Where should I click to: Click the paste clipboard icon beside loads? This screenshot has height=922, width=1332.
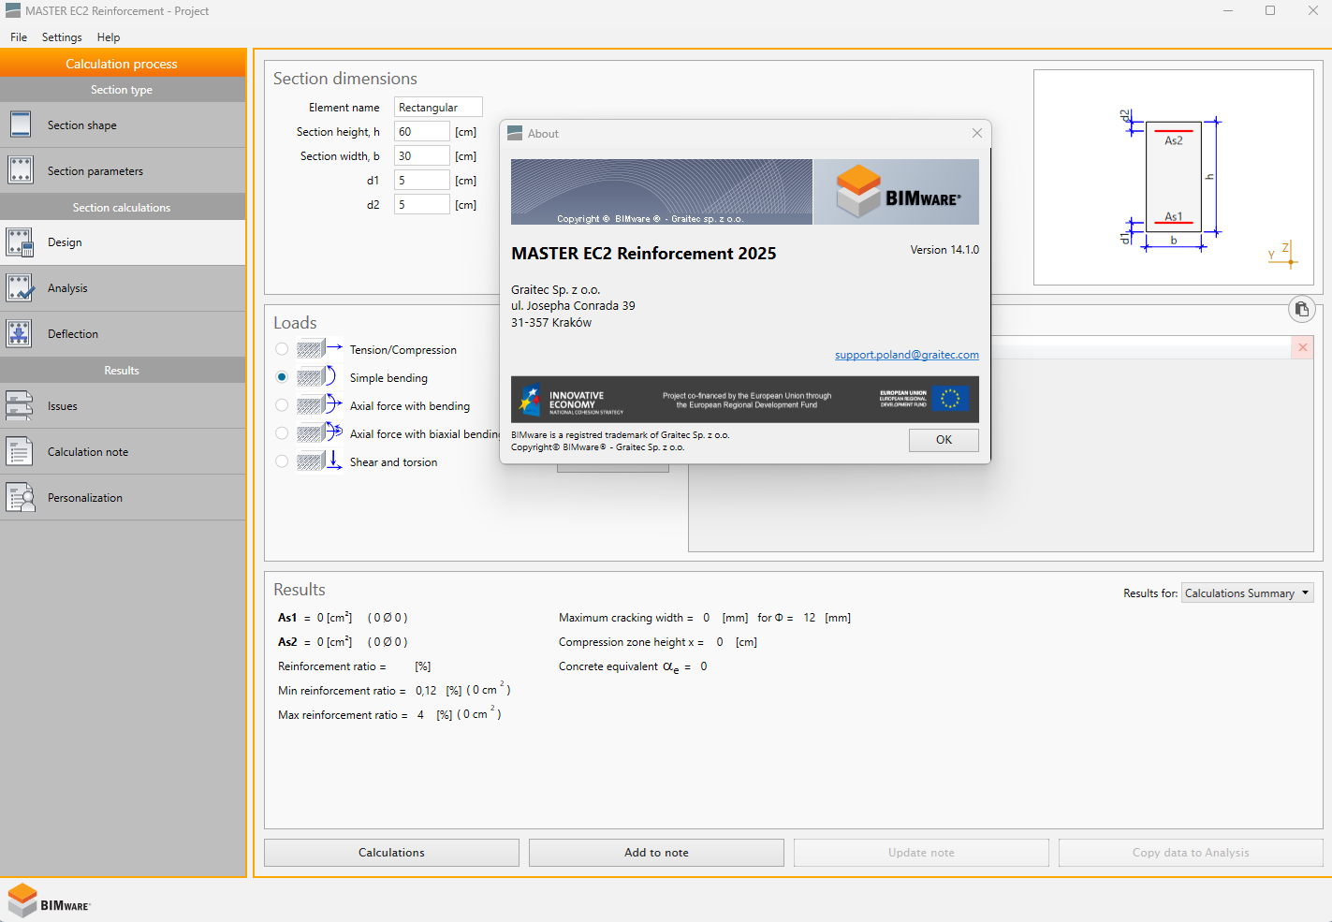1301,309
